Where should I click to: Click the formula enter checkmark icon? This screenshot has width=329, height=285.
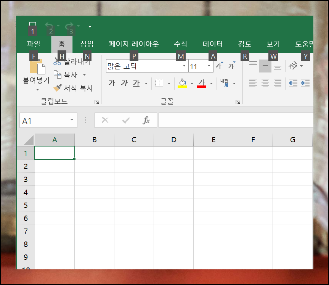coord(126,120)
